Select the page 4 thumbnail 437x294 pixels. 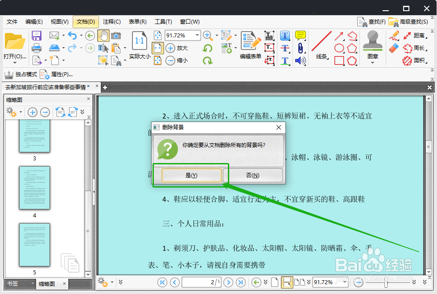pos(35,188)
